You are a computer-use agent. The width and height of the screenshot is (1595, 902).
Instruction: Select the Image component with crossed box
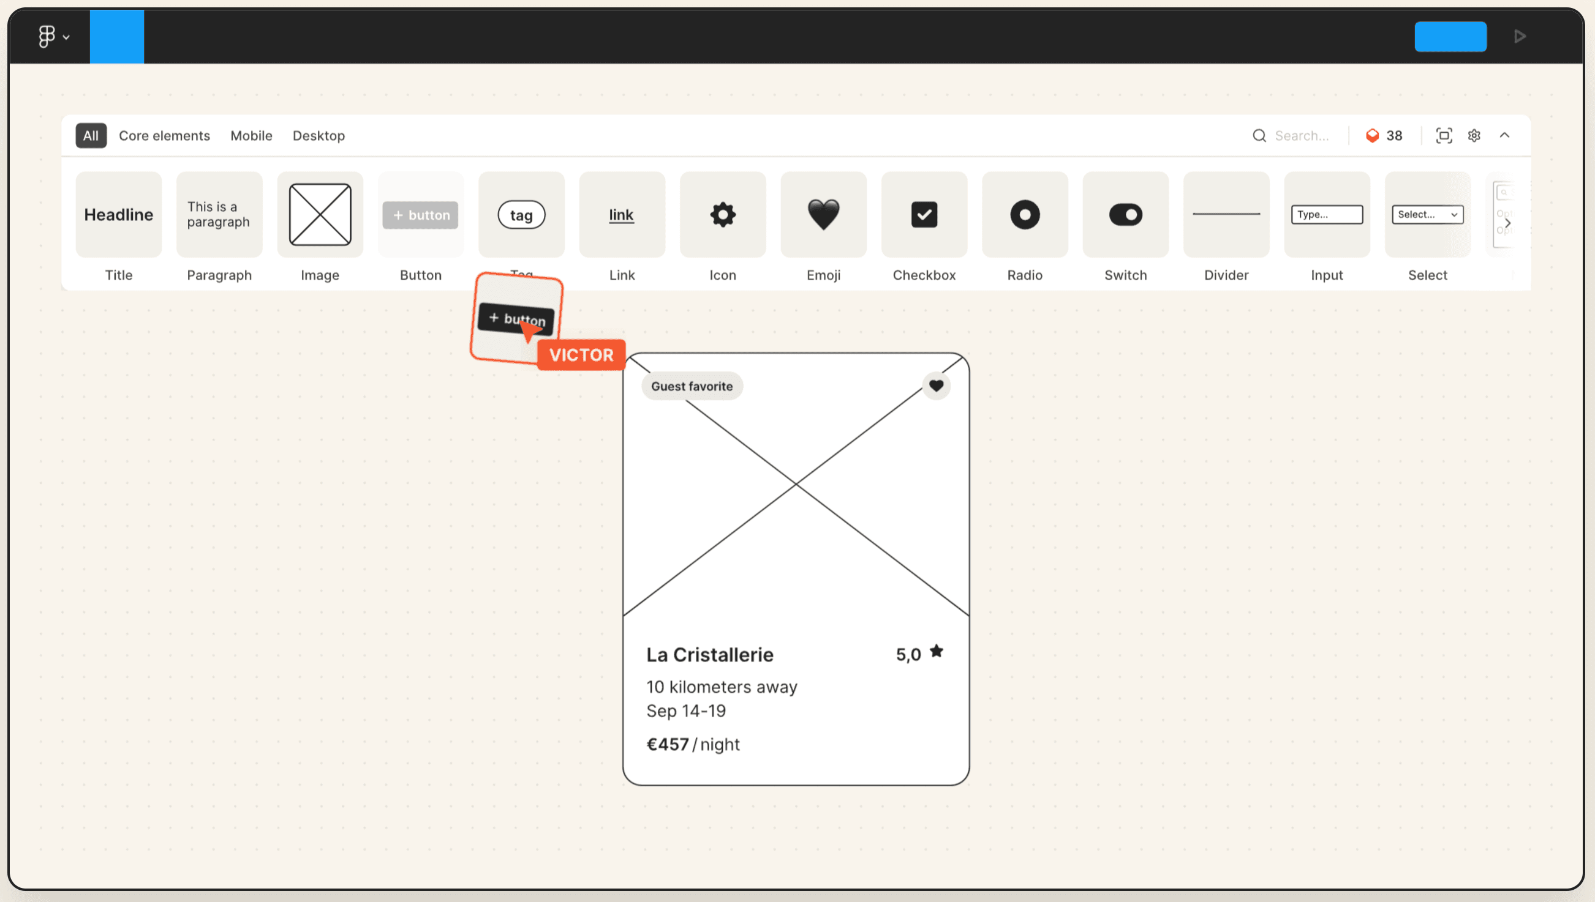[x=319, y=214]
